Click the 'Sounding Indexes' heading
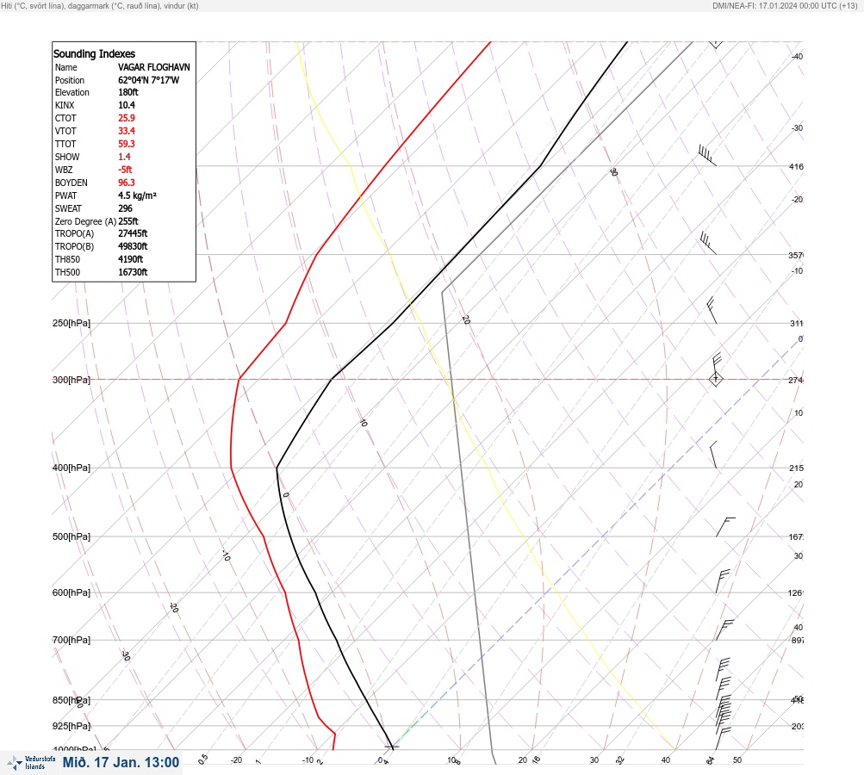Screen dimensions: 864x775 coord(94,53)
